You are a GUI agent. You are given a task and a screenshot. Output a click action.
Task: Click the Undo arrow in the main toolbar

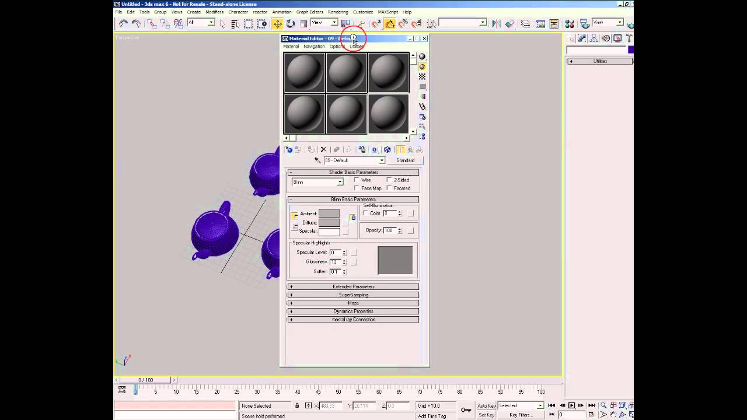click(123, 23)
